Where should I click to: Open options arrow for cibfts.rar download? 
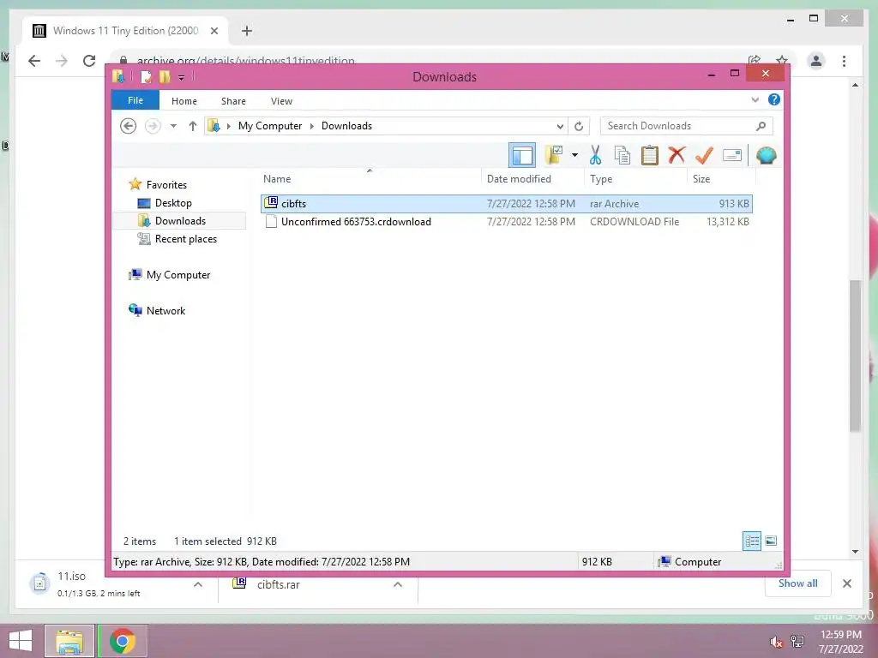point(398,584)
